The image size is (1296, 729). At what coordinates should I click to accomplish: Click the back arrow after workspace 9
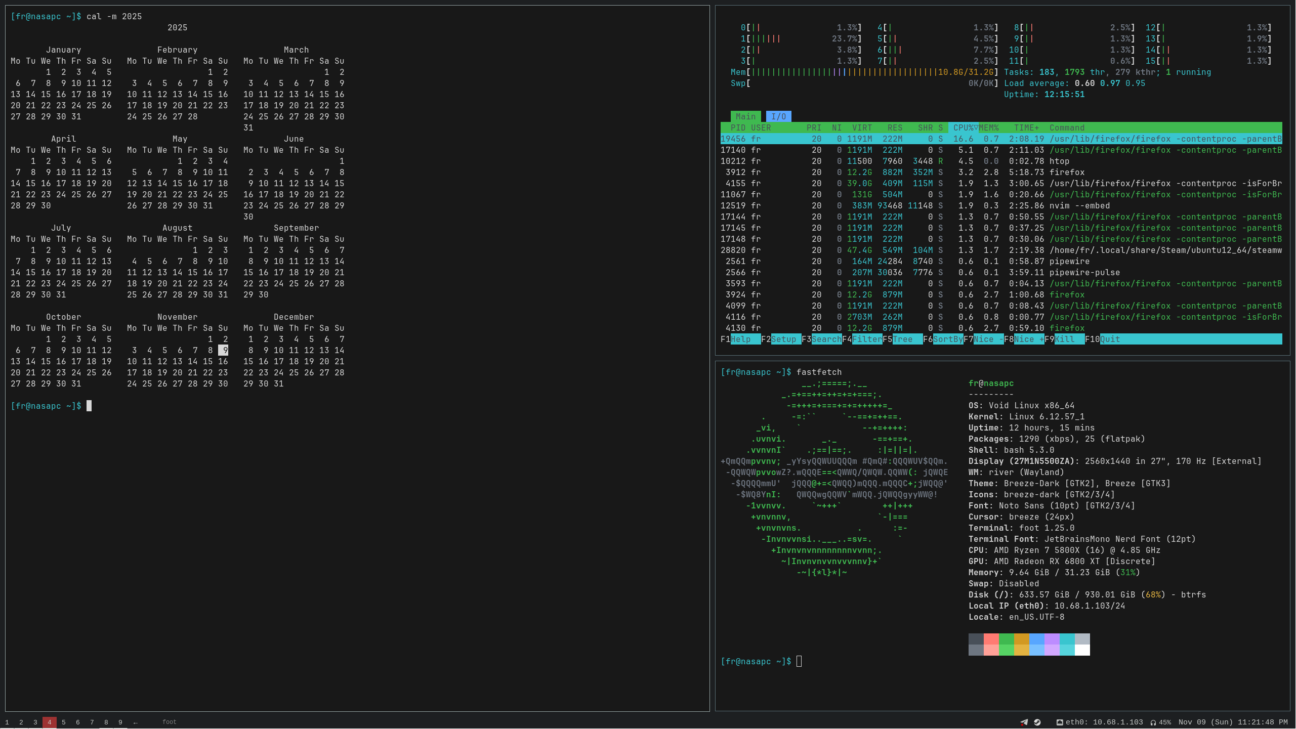(135, 722)
